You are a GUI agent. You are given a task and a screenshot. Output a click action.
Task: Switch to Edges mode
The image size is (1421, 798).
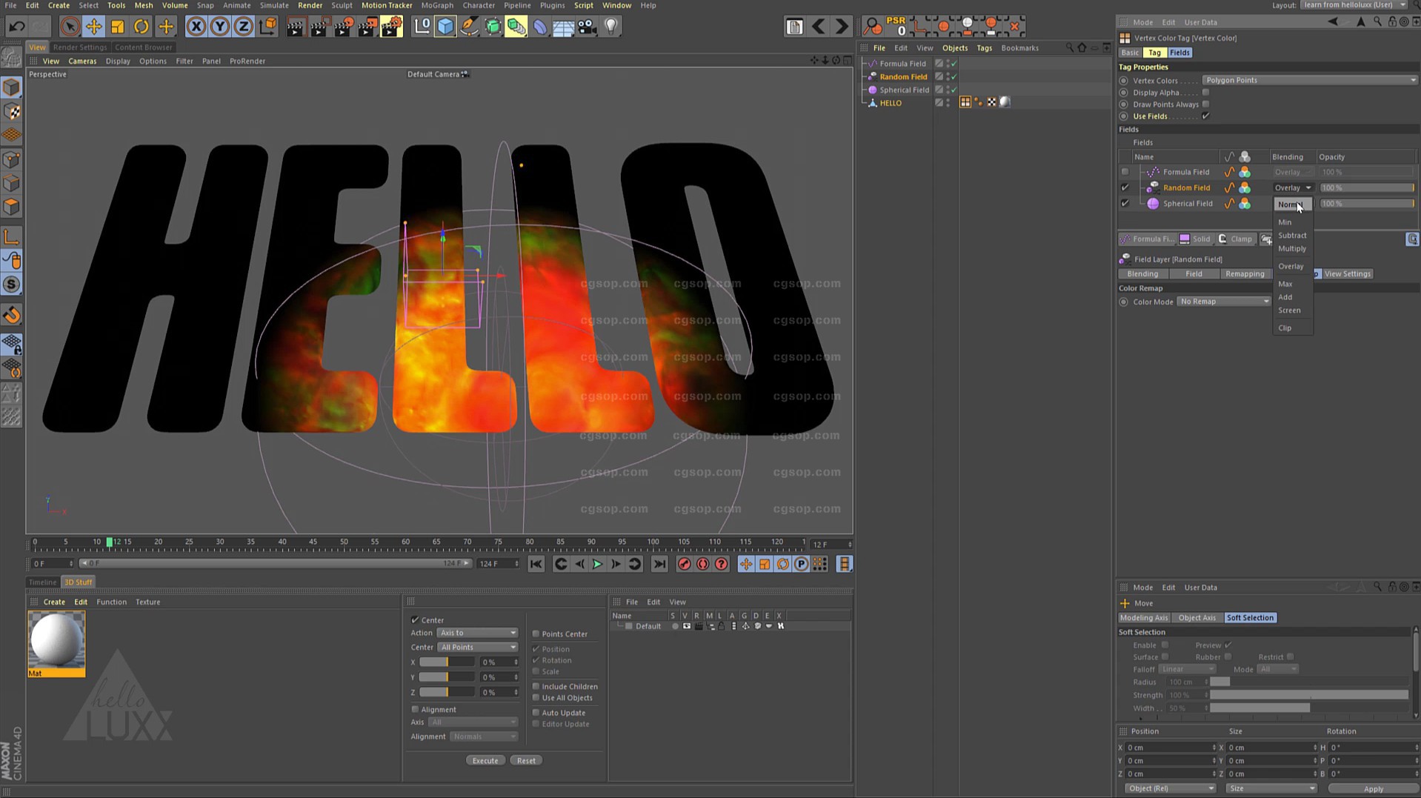12,183
